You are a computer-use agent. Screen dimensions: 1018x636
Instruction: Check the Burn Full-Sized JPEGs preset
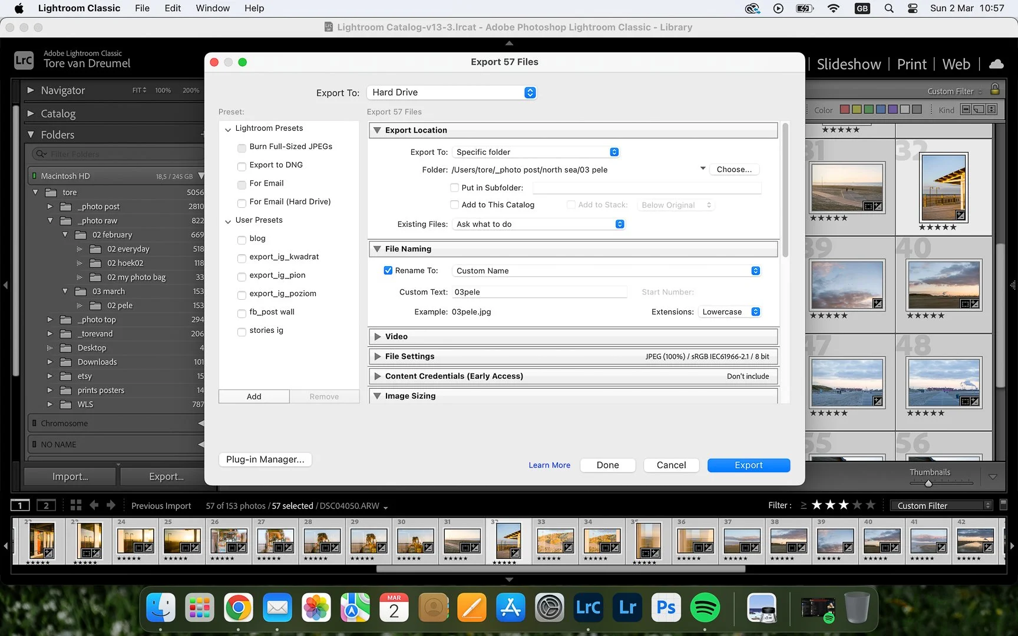pyautogui.click(x=242, y=148)
